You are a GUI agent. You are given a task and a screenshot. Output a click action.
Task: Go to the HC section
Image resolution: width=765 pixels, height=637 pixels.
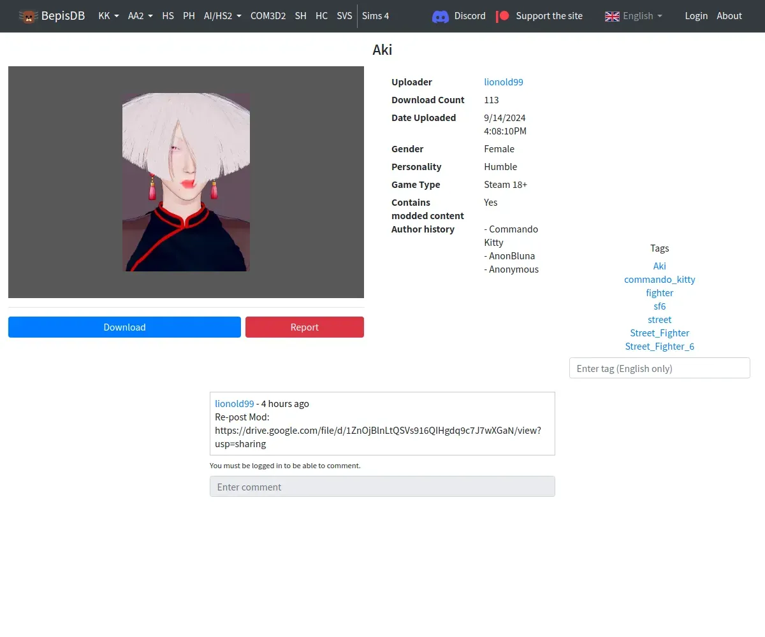(322, 16)
